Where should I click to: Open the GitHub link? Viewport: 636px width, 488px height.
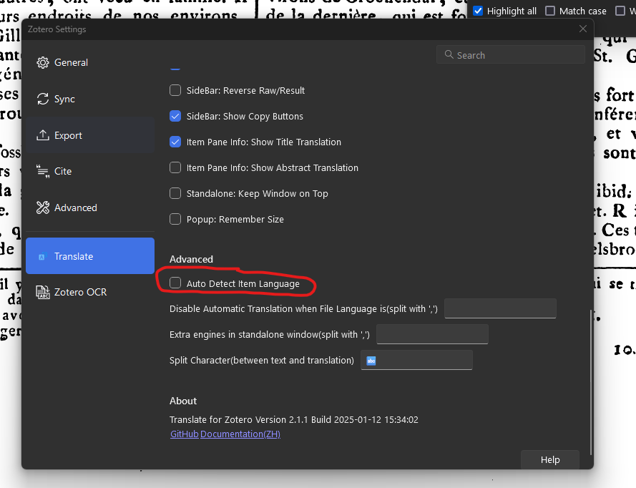coord(185,434)
